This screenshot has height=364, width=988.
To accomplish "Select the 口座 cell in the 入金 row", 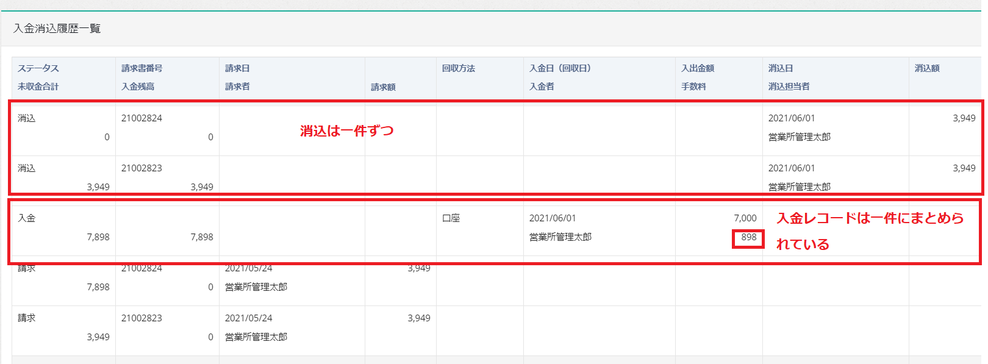I will pyautogui.click(x=451, y=218).
